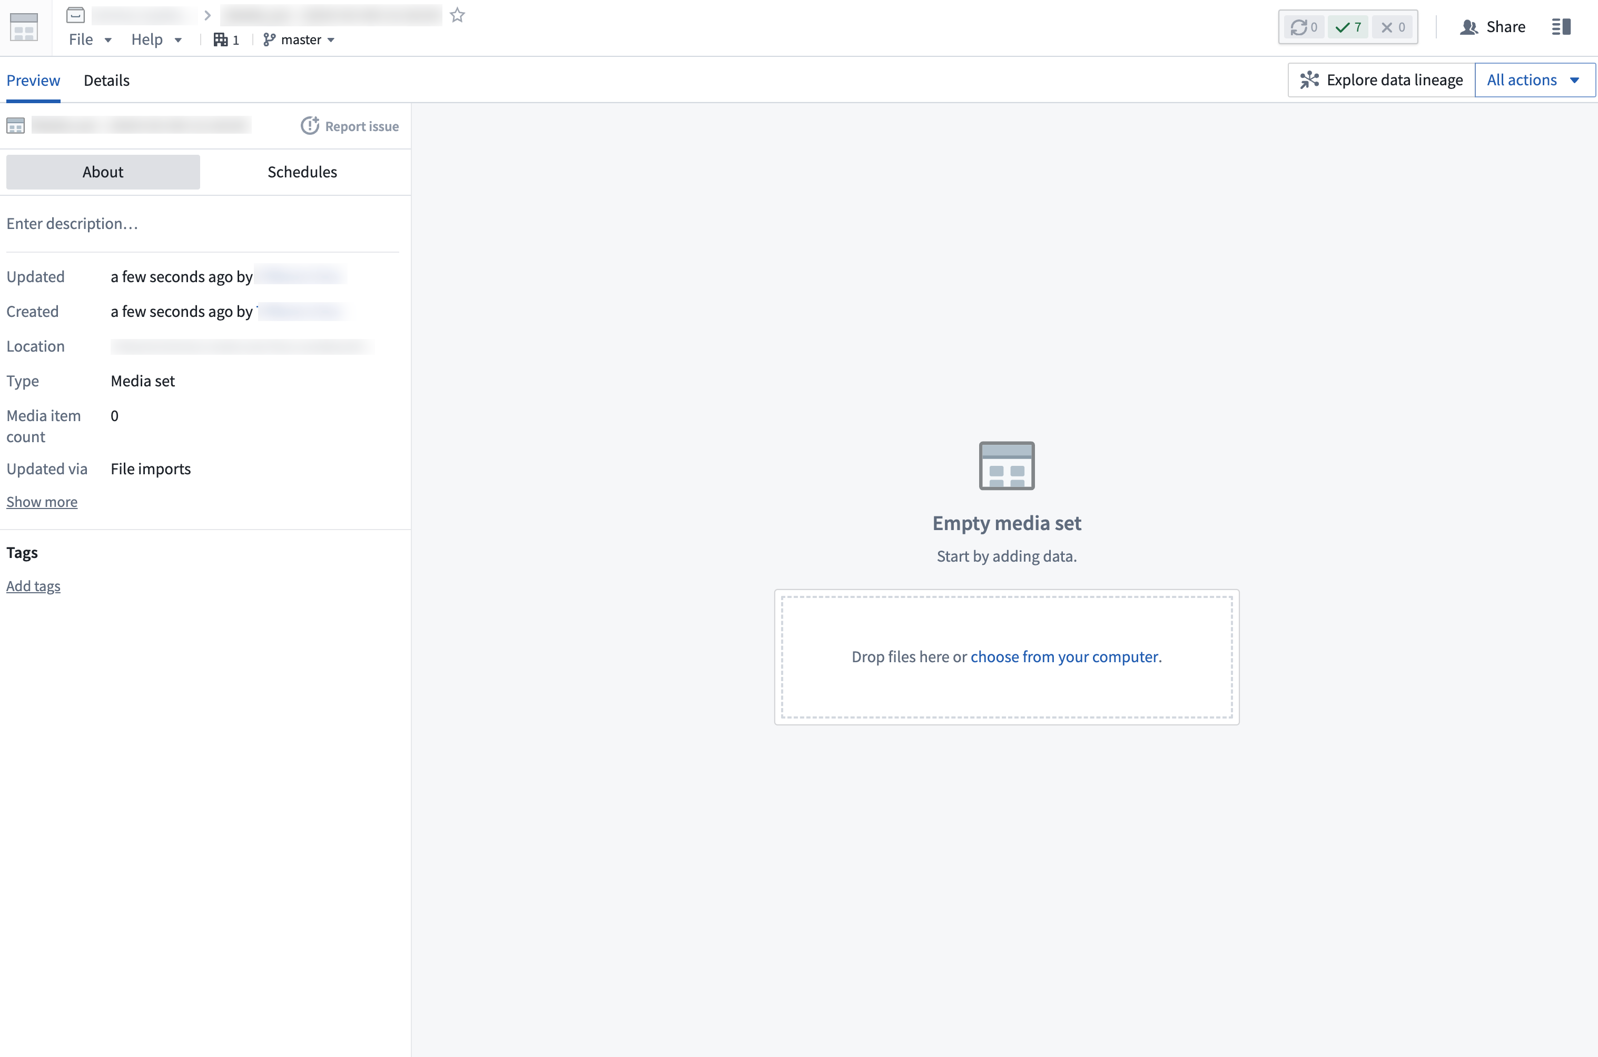Switch to the Details tab
1598x1057 pixels.
point(106,79)
